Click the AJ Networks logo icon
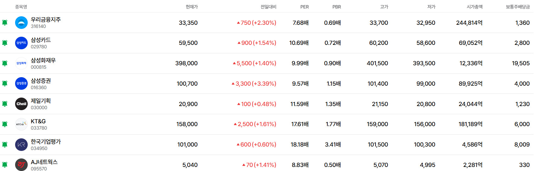 [x=21, y=165]
